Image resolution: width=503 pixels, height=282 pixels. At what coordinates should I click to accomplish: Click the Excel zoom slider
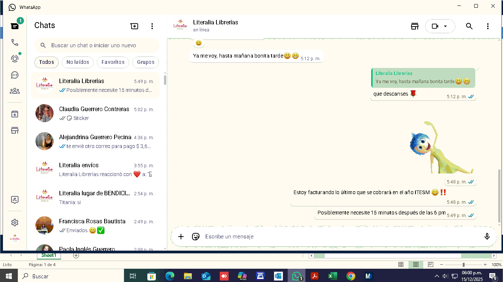[463, 265]
